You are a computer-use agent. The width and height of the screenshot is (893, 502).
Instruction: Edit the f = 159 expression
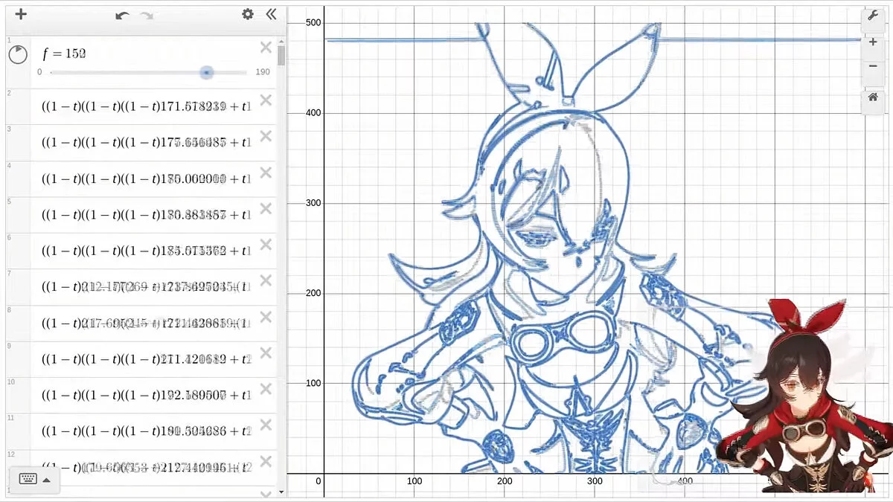64,54
